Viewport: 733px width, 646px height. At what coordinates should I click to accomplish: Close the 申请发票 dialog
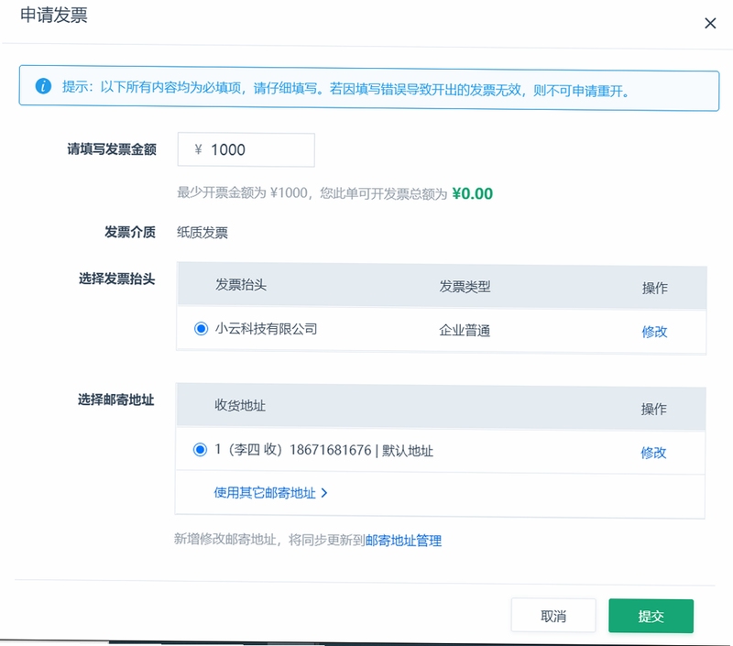[710, 23]
